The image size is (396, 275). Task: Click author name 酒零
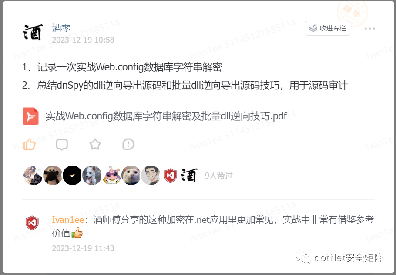pyautogui.click(x=61, y=28)
